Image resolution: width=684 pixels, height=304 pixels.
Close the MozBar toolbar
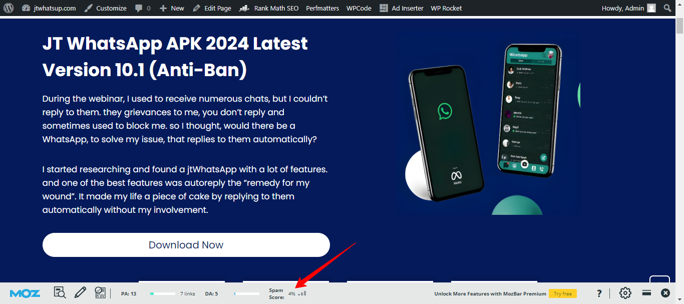click(x=665, y=293)
